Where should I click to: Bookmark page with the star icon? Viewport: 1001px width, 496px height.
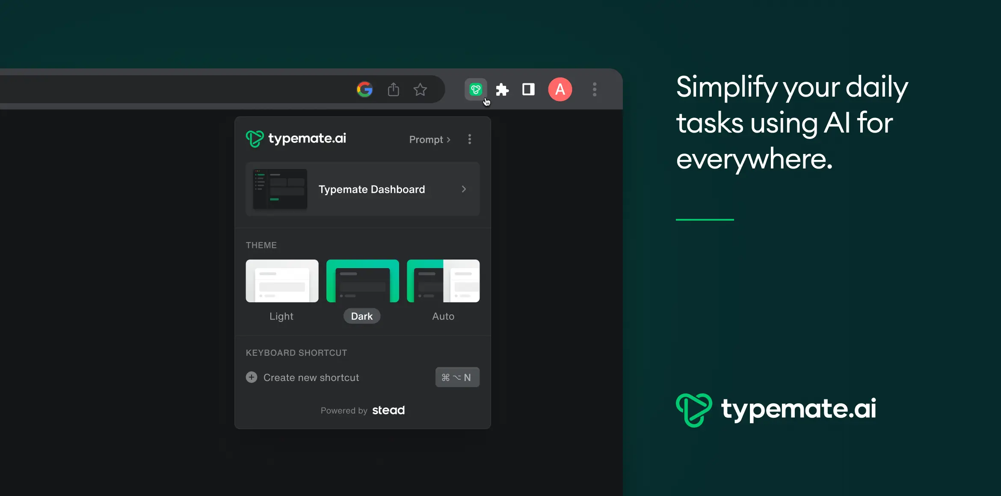420,89
